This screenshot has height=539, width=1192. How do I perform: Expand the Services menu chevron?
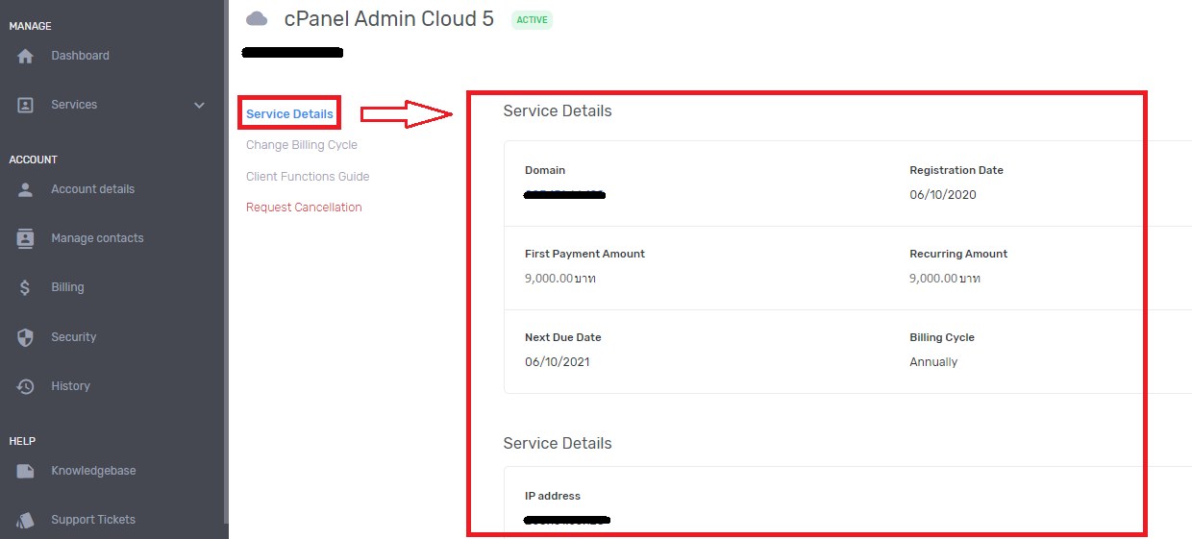point(200,105)
